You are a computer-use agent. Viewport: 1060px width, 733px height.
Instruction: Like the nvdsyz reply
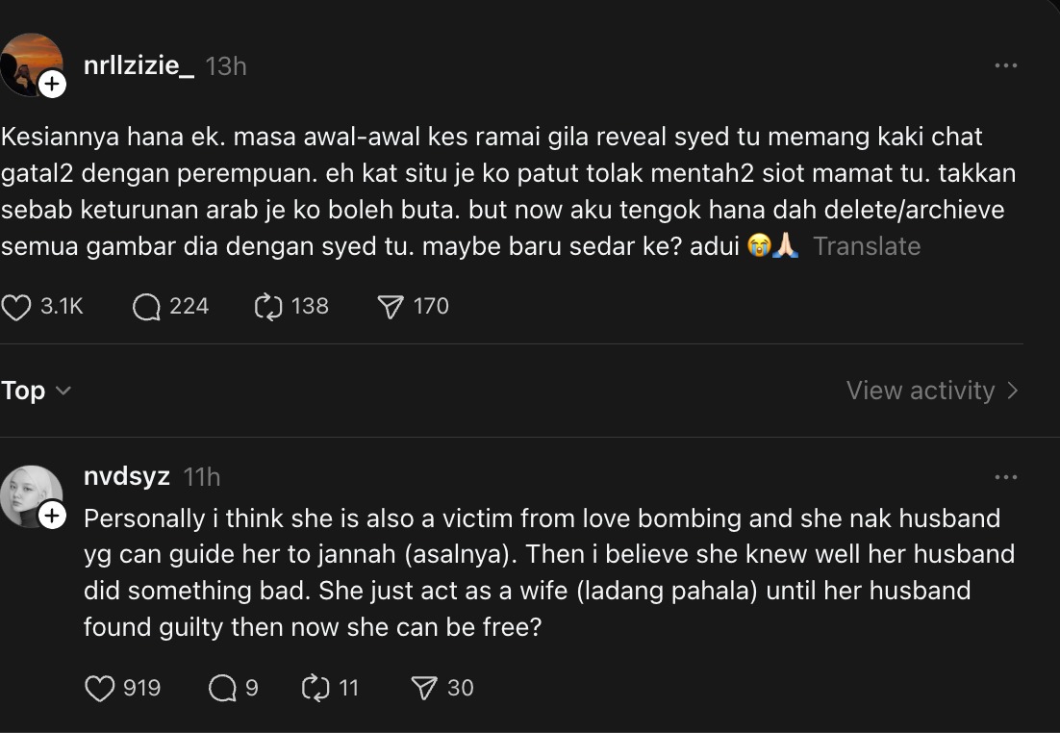pos(100,689)
